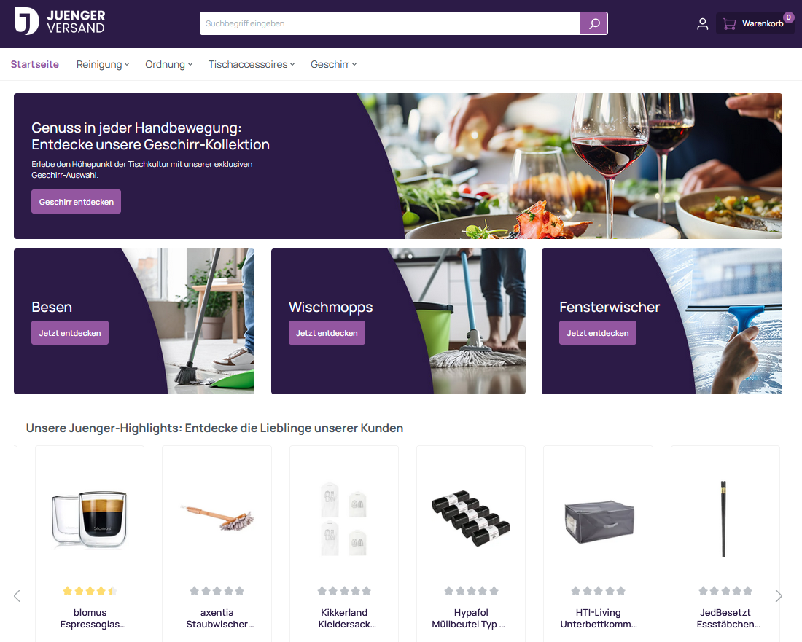The width and height of the screenshot is (802, 642).
Task: Click the blomus Espressoglas star rating
Action: pos(90,592)
